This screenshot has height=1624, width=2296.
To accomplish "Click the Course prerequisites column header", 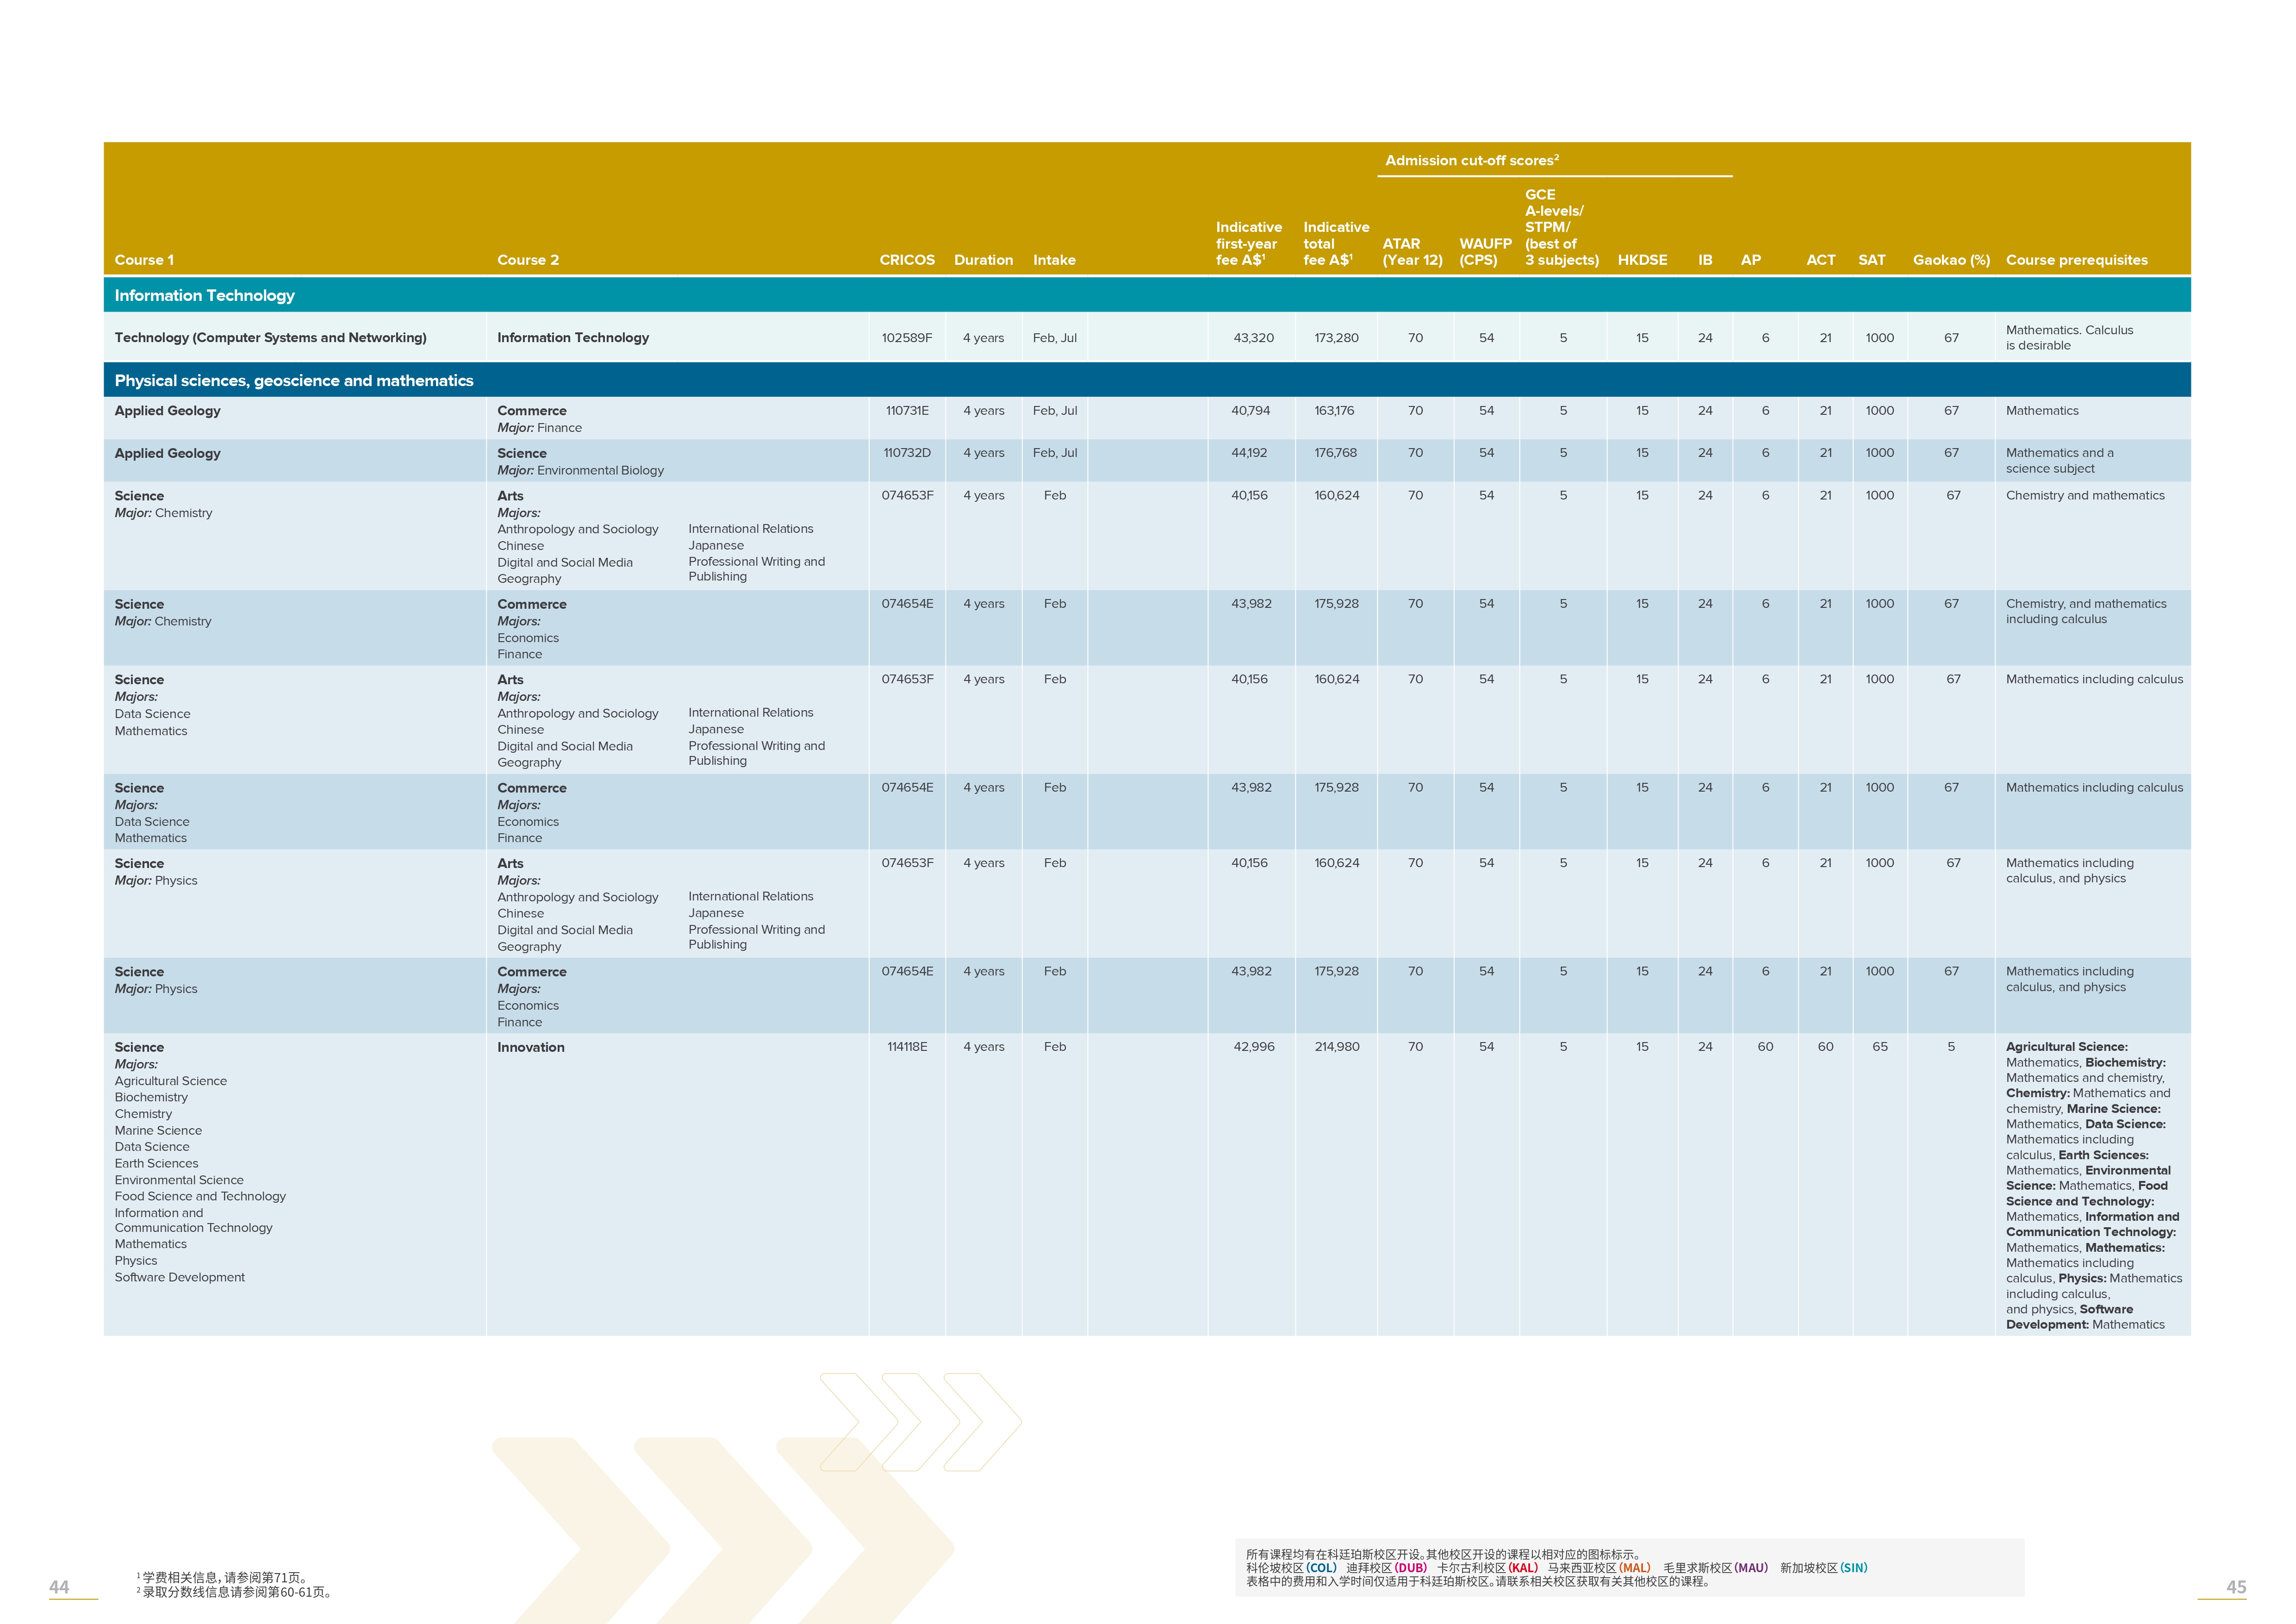I will pos(2076,260).
